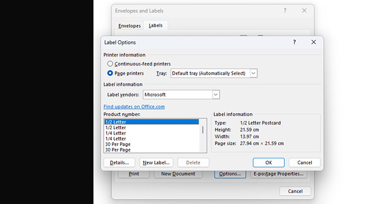Select the highlighted first 1/2 Letter entry
390x204 pixels.
[x=151, y=122]
